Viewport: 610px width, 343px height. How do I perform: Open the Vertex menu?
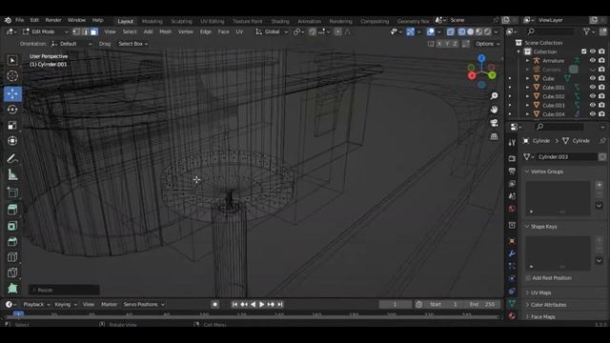pyautogui.click(x=186, y=31)
